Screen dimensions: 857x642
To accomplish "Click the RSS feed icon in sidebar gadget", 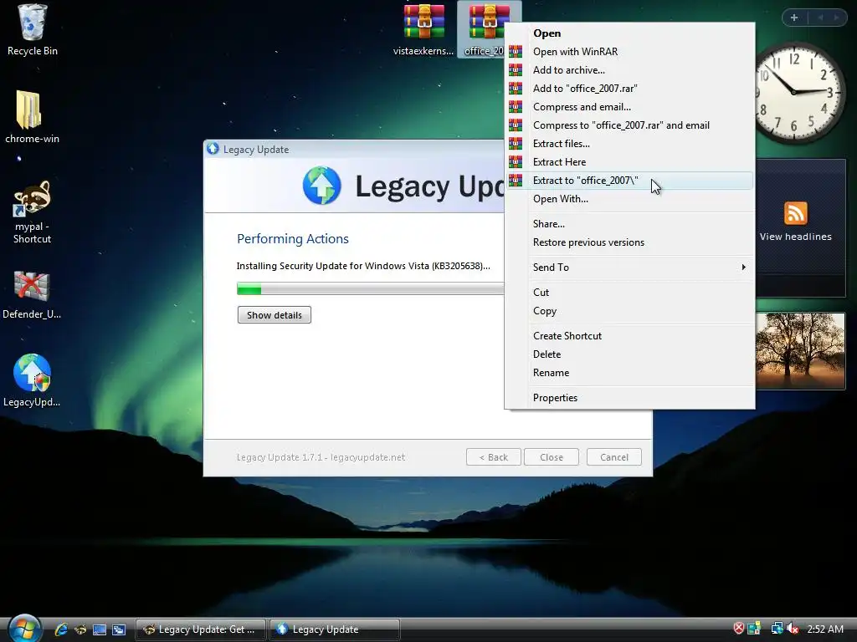I will (x=795, y=213).
